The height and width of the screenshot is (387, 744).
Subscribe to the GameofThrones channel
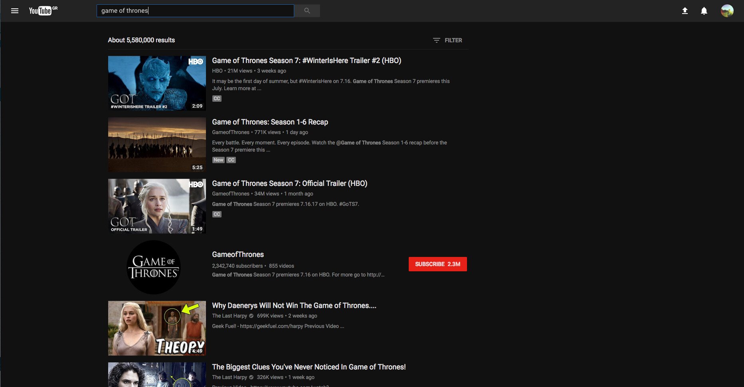coord(438,264)
